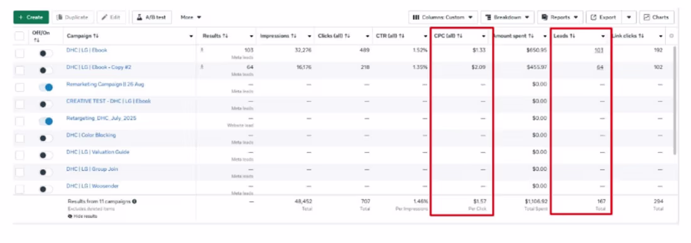Click the Duplicate button

[x=73, y=17]
